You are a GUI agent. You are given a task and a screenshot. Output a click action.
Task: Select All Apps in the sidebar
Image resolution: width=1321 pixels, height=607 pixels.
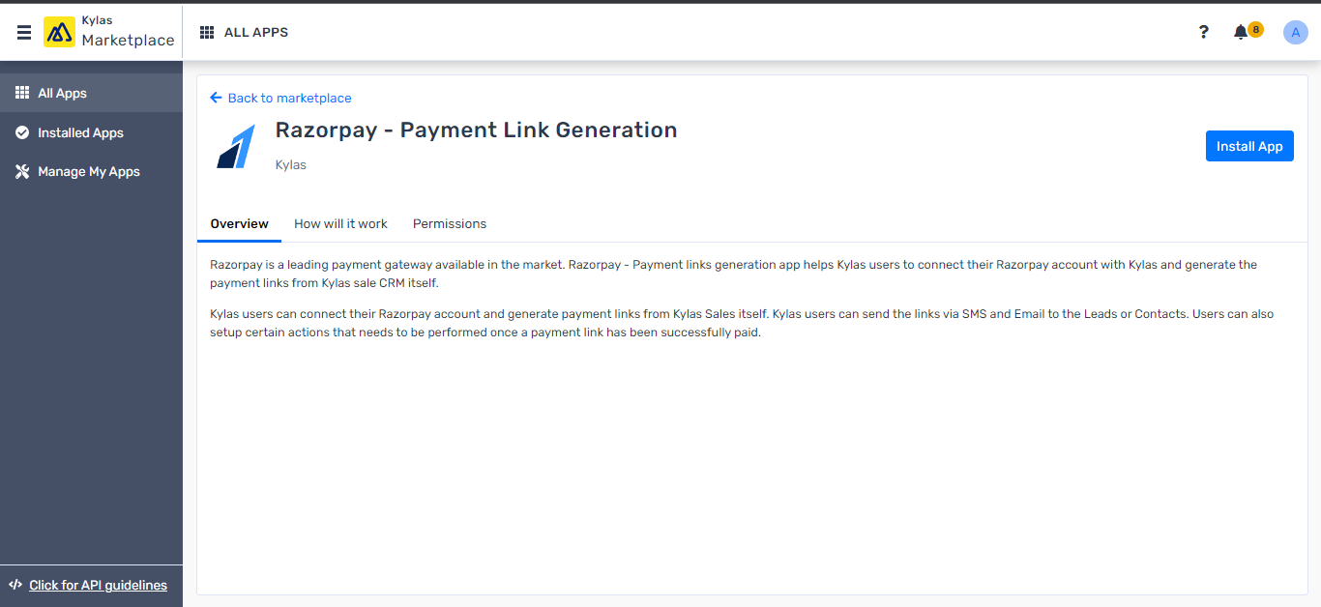(x=91, y=93)
